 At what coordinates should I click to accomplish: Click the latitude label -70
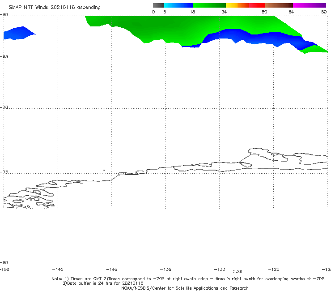[x=4, y=107]
